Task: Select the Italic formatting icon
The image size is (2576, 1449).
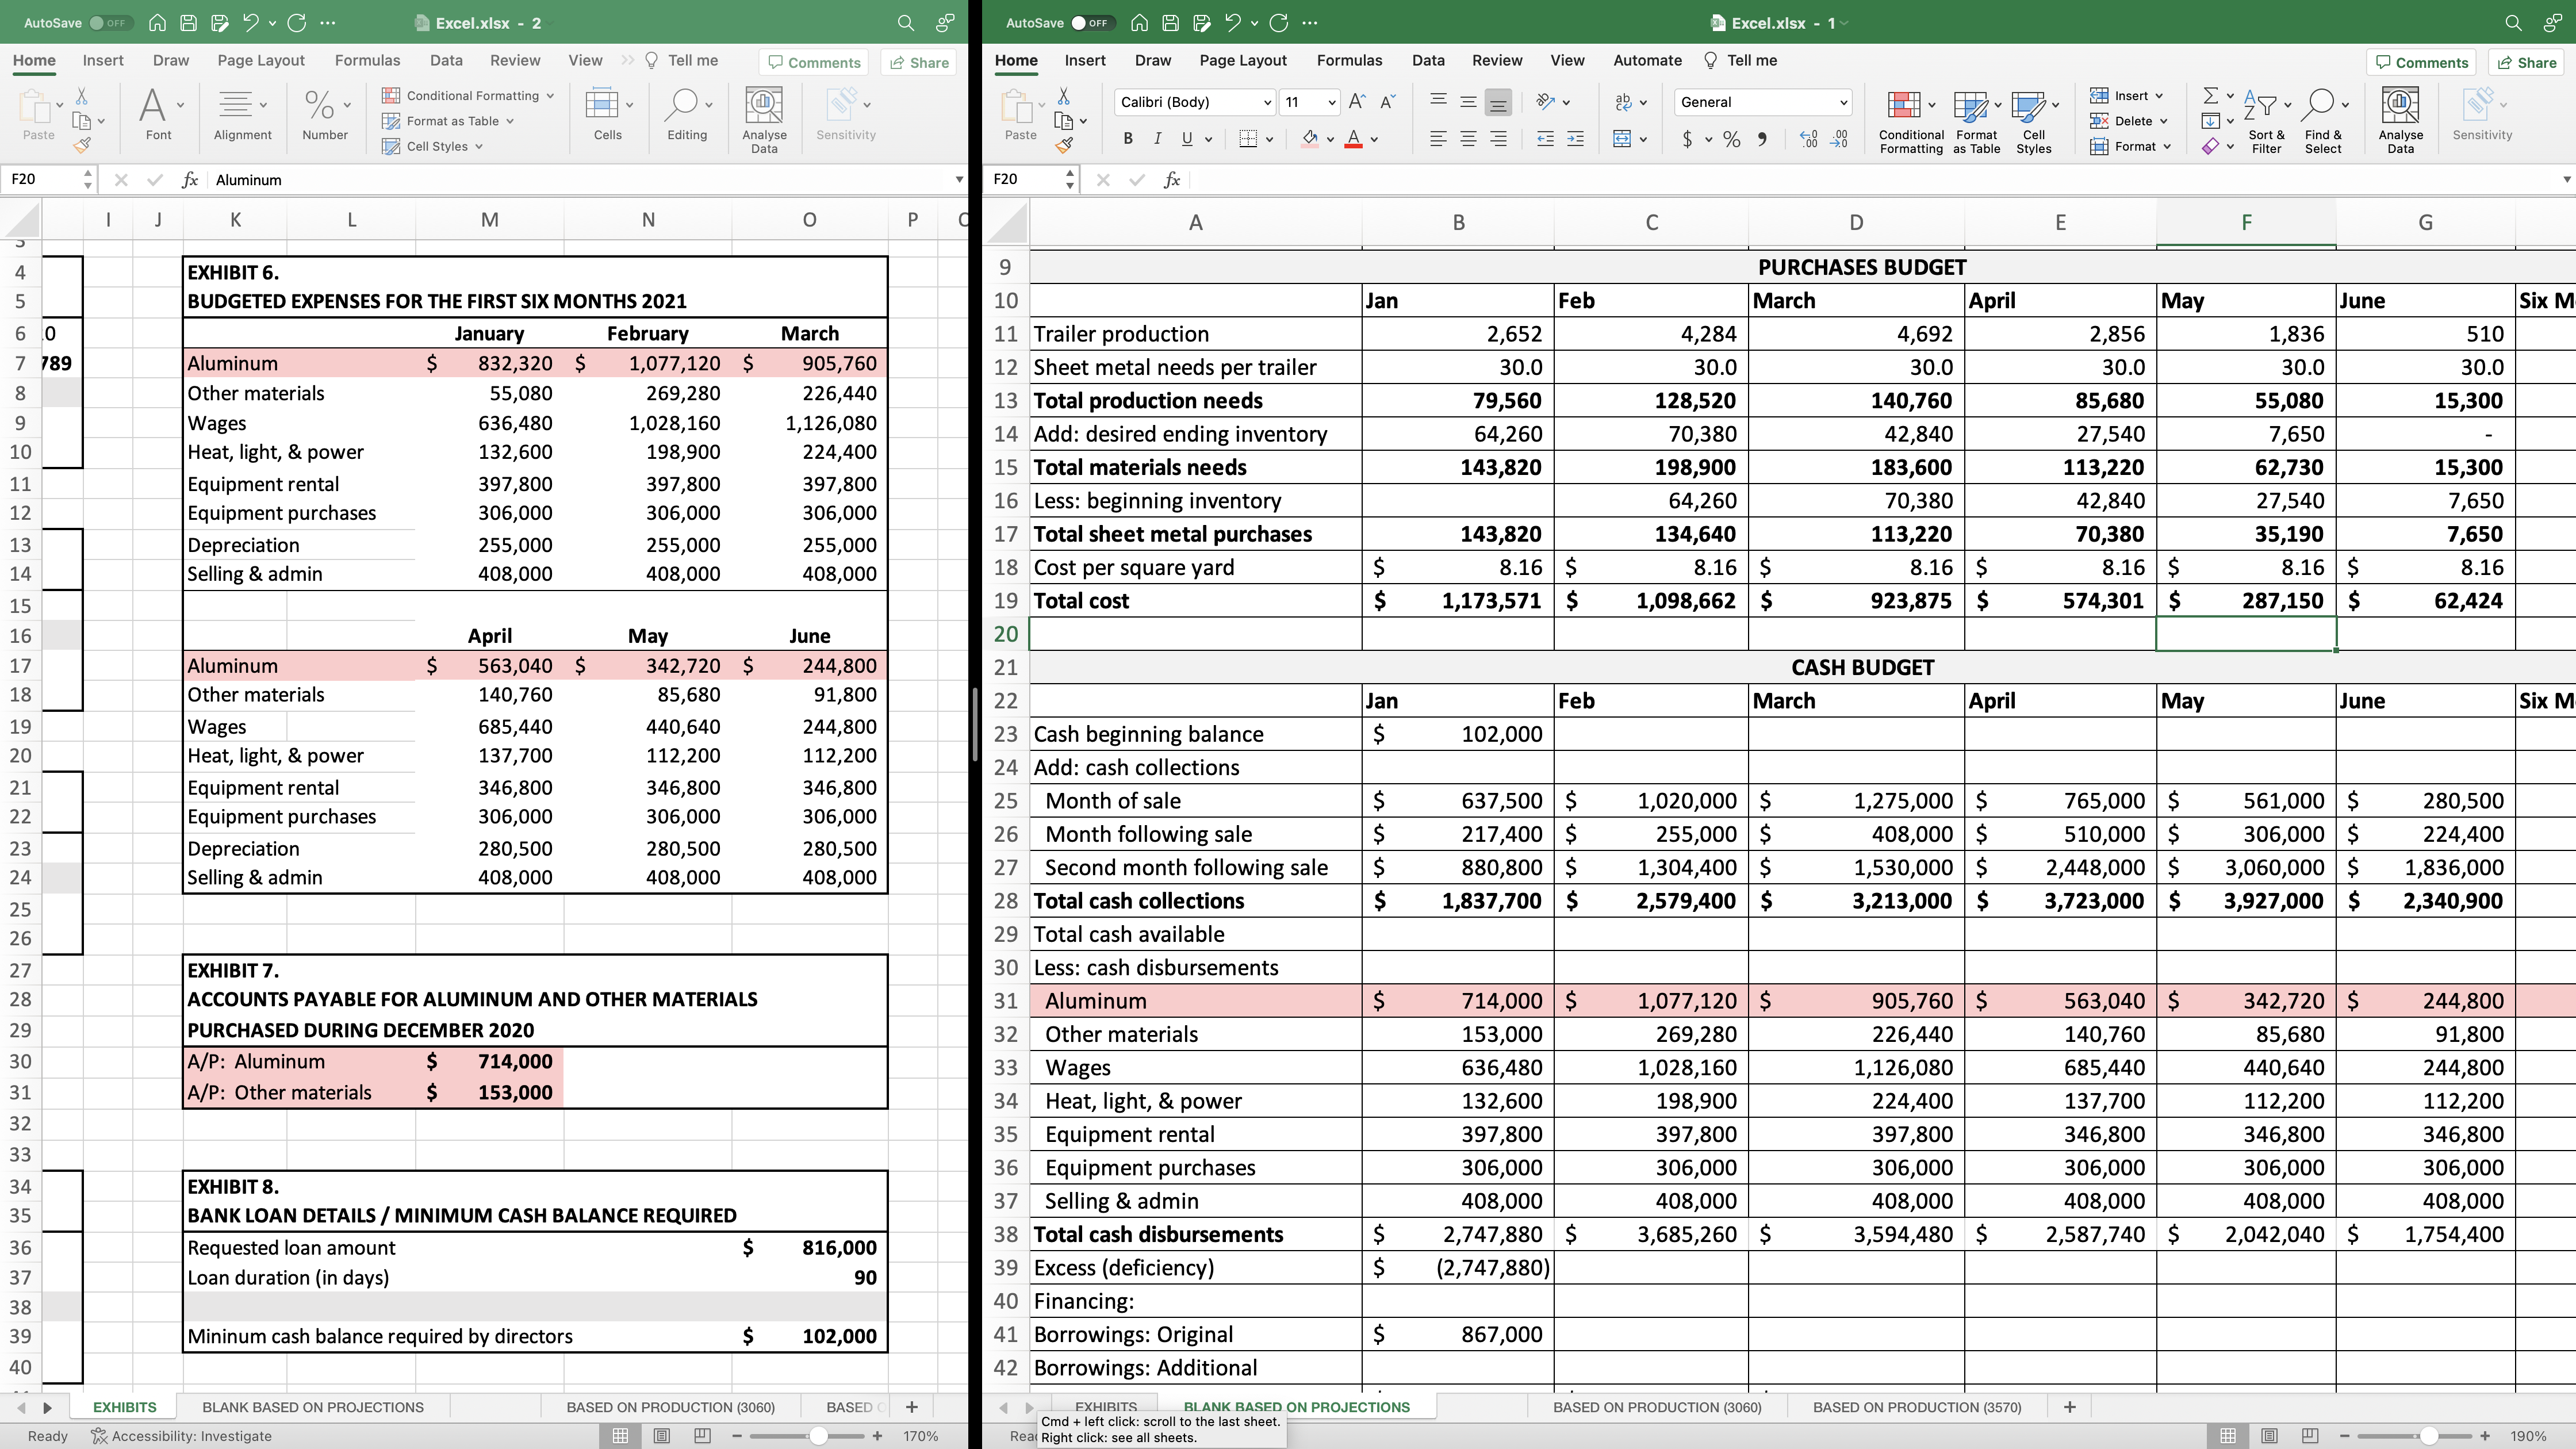Action: 1158,139
